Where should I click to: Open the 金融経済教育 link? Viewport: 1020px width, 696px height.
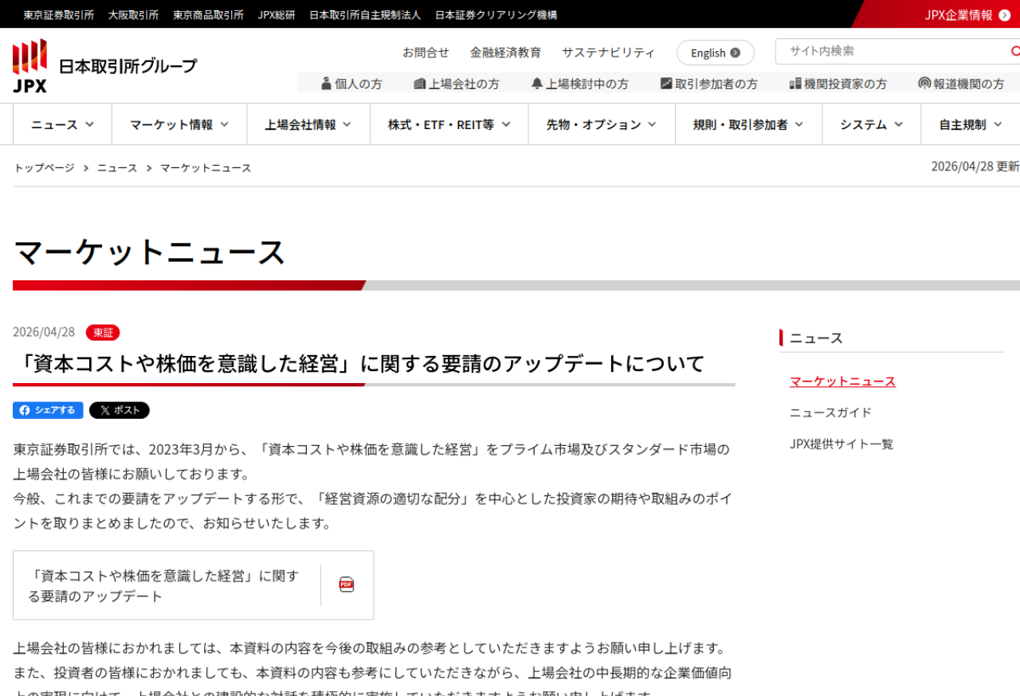505,53
